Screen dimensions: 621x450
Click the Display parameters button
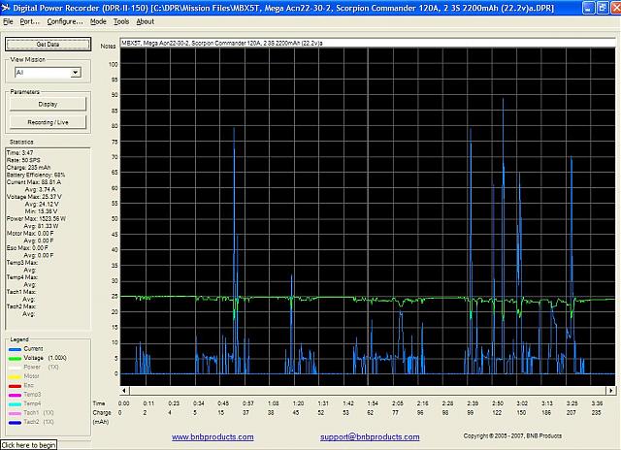[47, 104]
